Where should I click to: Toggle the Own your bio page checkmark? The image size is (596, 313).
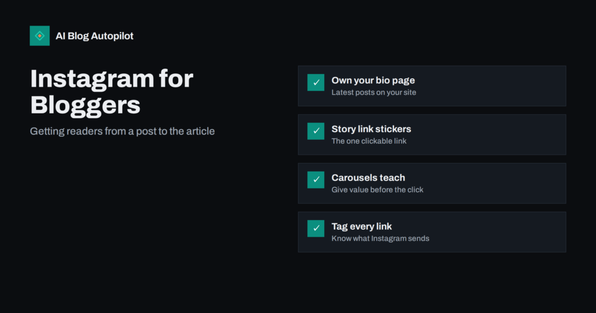316,83
